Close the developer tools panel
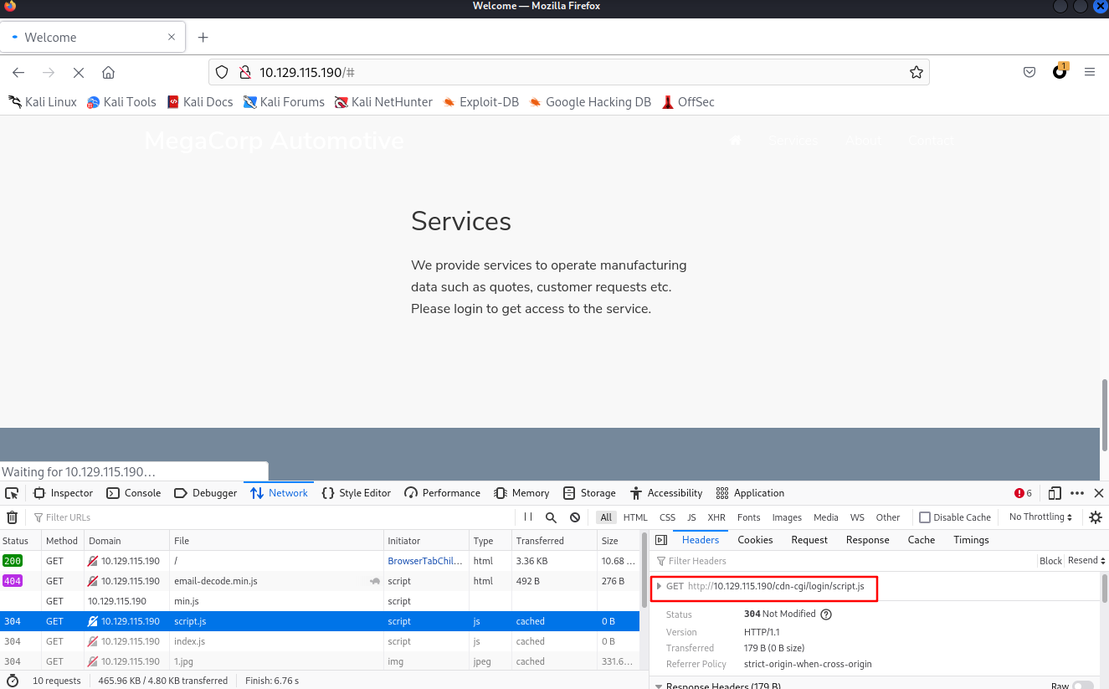Screen dimensions: 1109x689 click(1099, 493)
